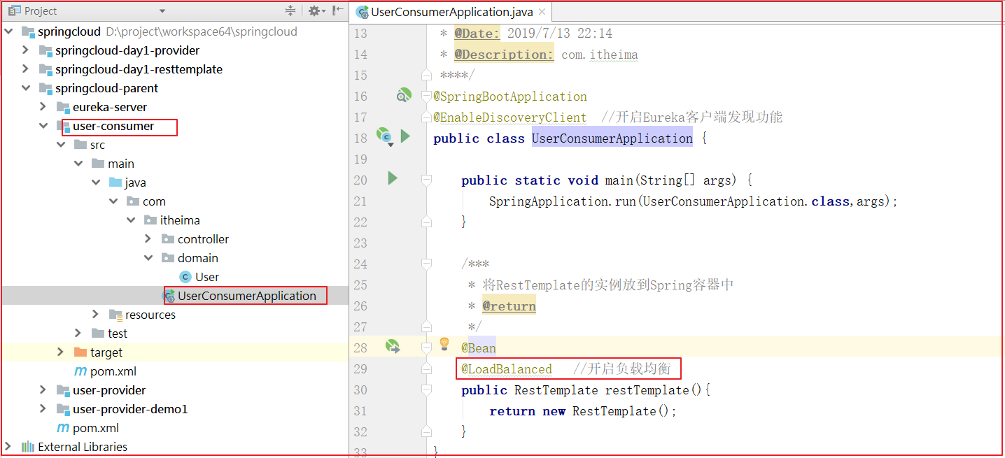1005x458 pixels.
Task: Open the Project view dropdown
Action: (162, 11)
